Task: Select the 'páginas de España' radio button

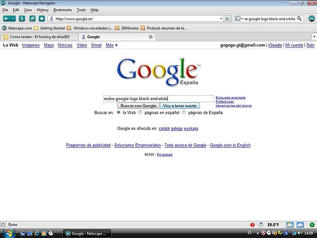Action: pyautogui.click(x=184, y=112)
